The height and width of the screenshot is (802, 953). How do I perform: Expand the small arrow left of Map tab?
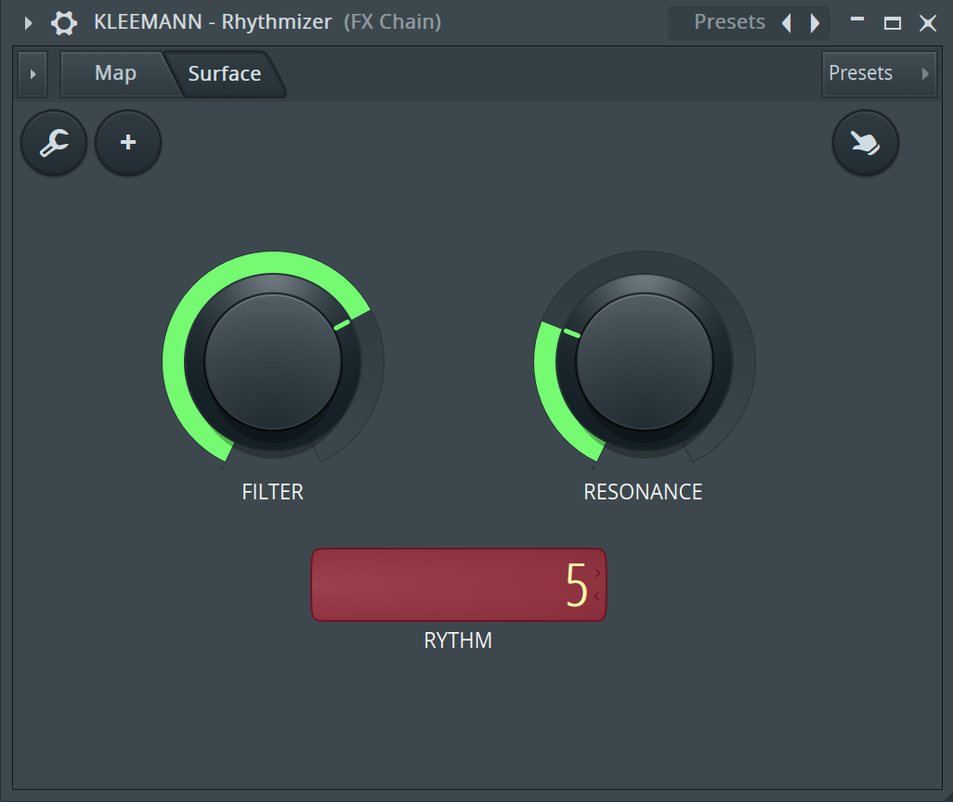[x=33, y=74]
